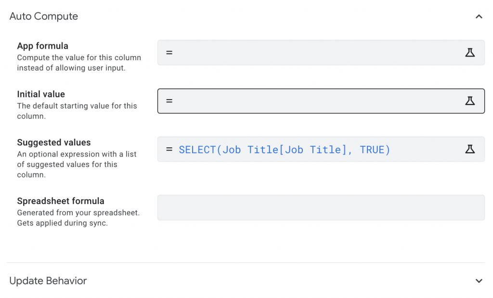This screenshot has width=493, height=298.
Task: Select the Spreadsheet formula label
Action: click(x=61, y=201)
